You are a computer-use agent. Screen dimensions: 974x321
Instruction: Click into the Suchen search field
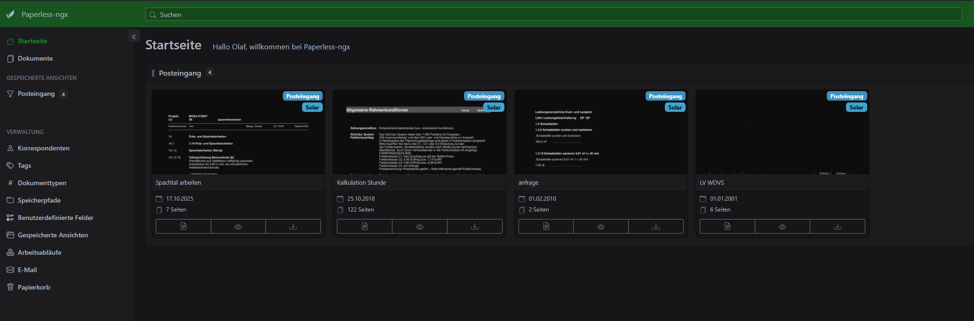[553, 15]
